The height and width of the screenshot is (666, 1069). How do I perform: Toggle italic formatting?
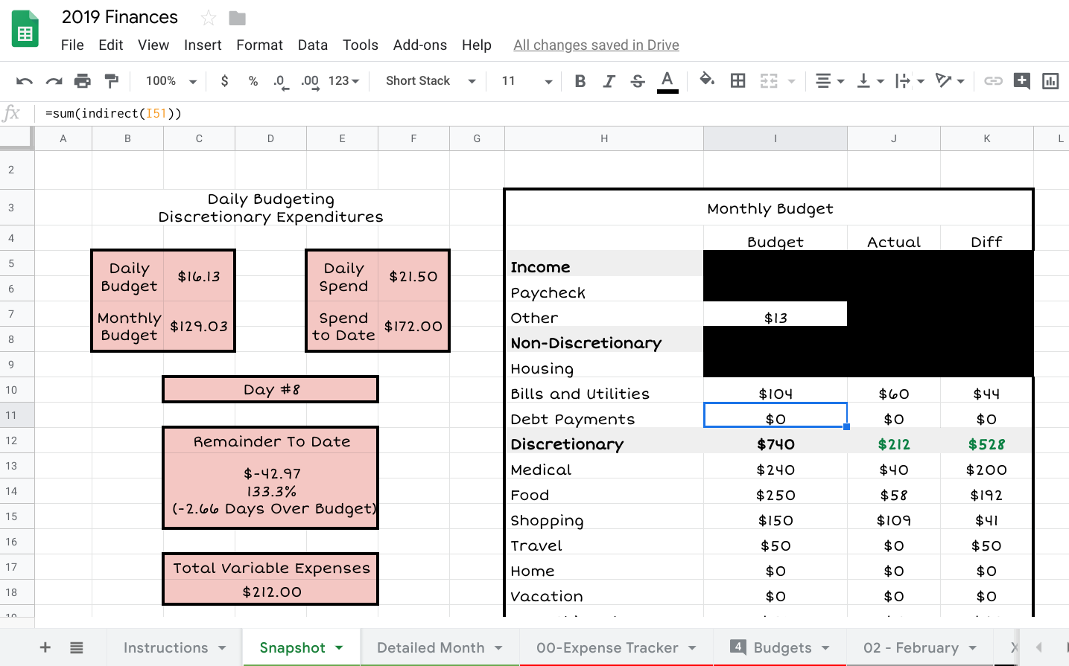[609, 81]
